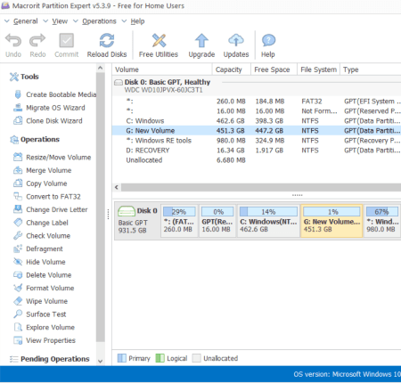Click the Explore Volume icon

tap(18, 327)
